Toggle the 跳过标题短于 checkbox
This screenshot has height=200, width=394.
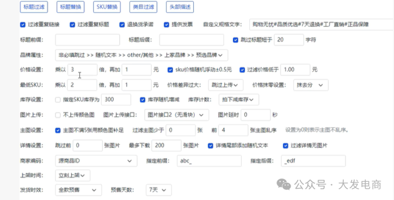[235, 40]
